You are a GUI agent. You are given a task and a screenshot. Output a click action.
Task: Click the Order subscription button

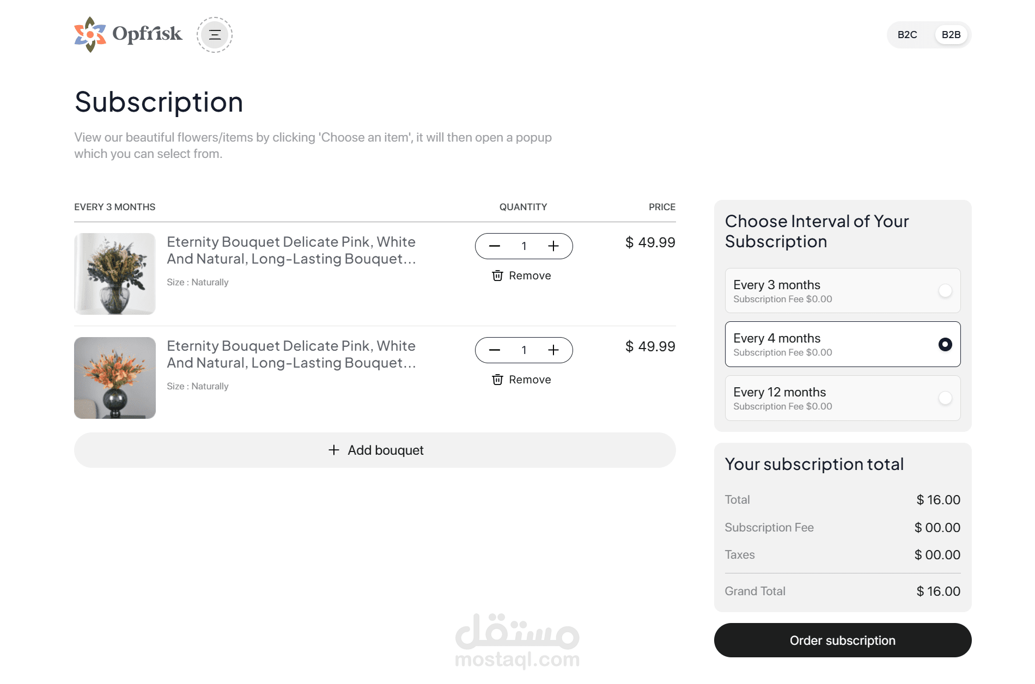tap(843, 640)
